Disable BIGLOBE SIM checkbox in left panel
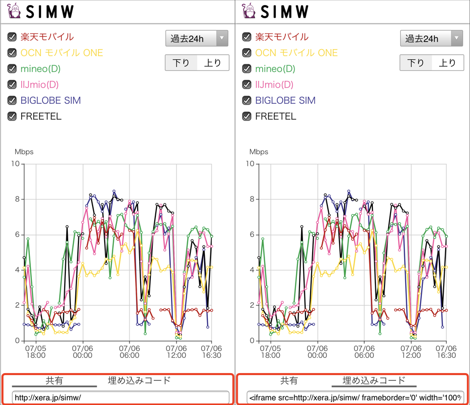The height and width of the screenshot is (405, 470). coord(12,100)
